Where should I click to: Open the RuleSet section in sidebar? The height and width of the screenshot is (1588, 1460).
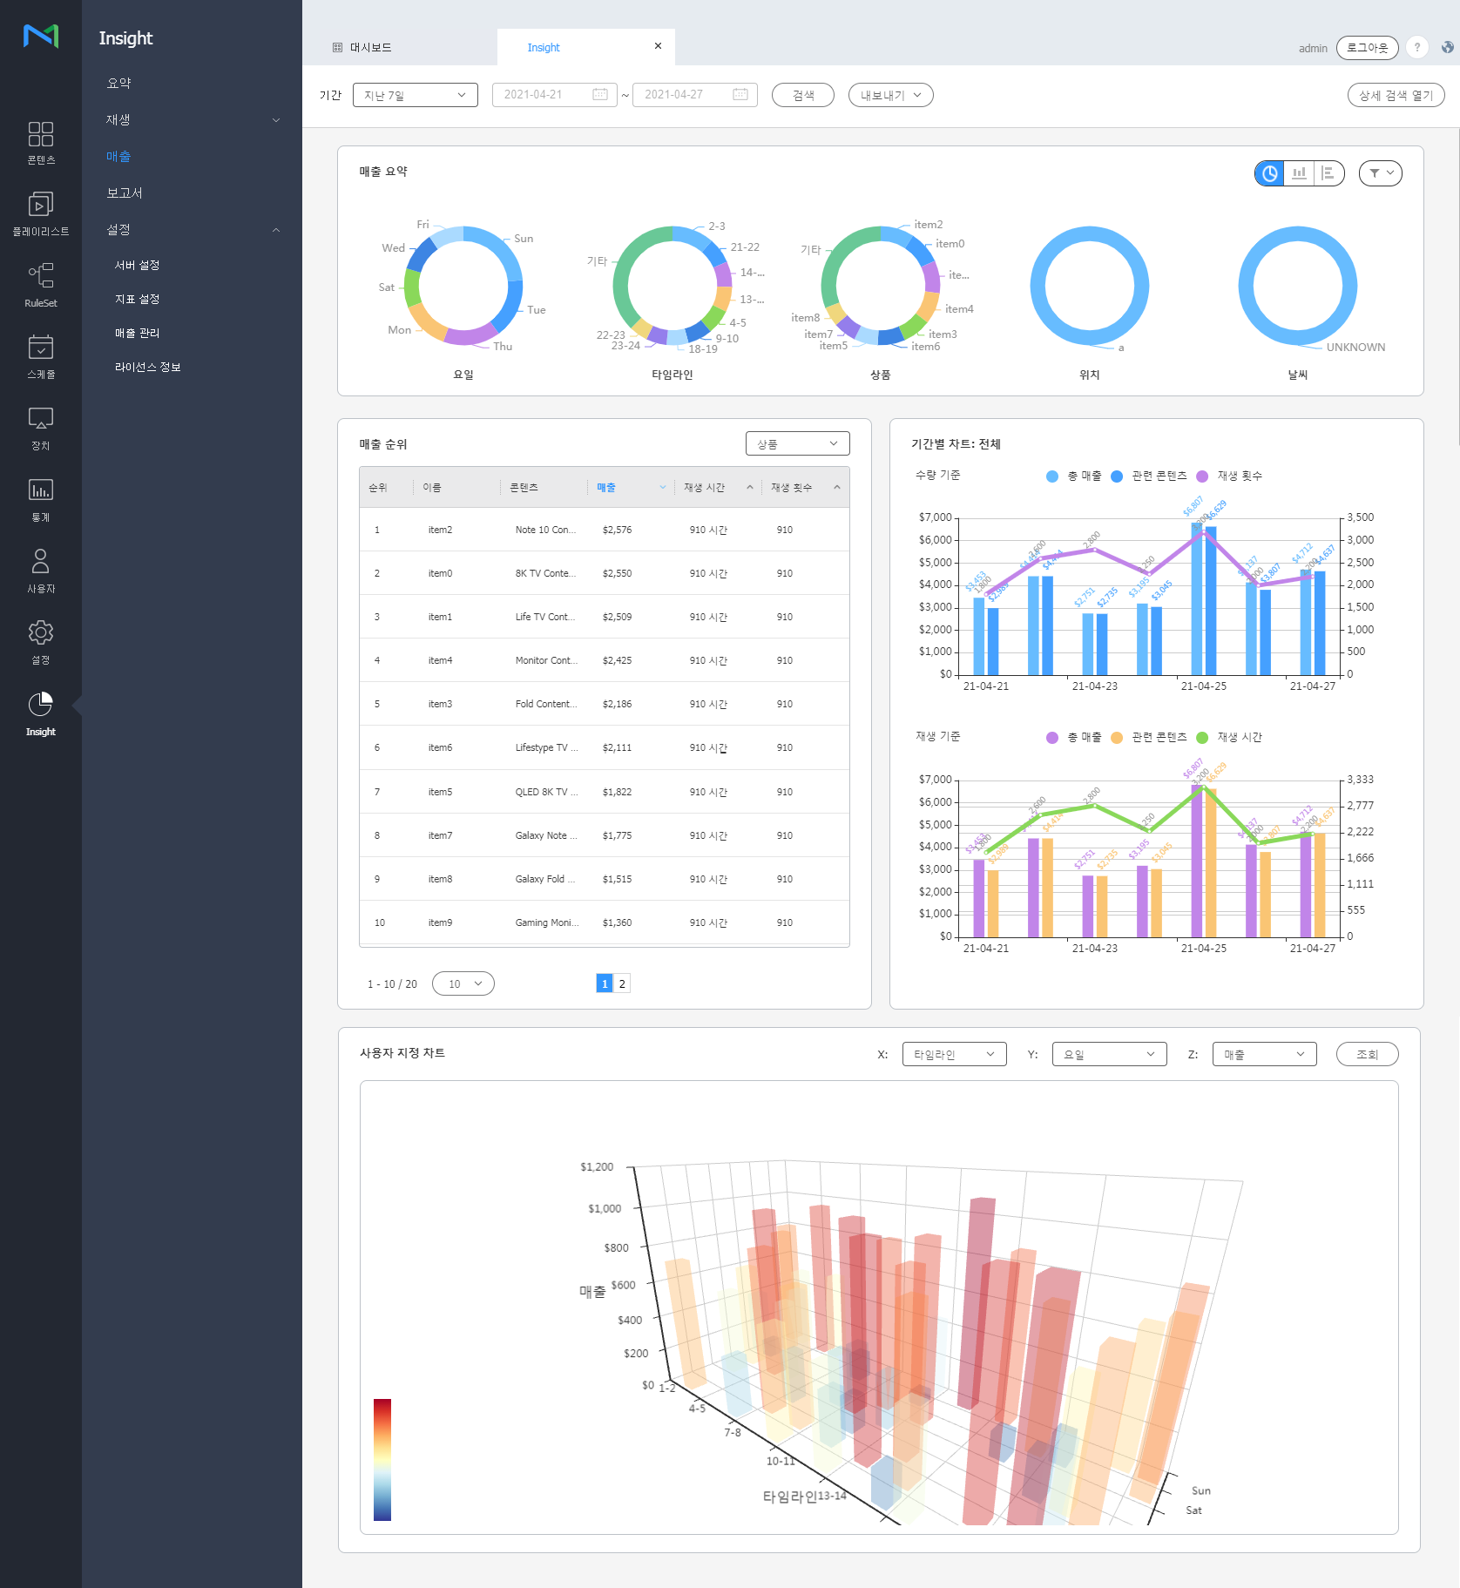click(x=40, y=285)
